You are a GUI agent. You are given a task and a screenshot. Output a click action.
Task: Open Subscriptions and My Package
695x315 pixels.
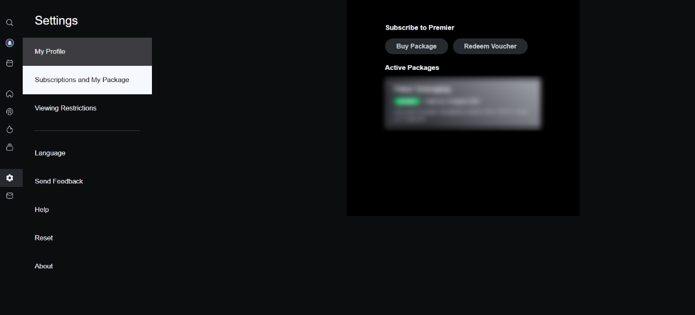coord(87,80)
